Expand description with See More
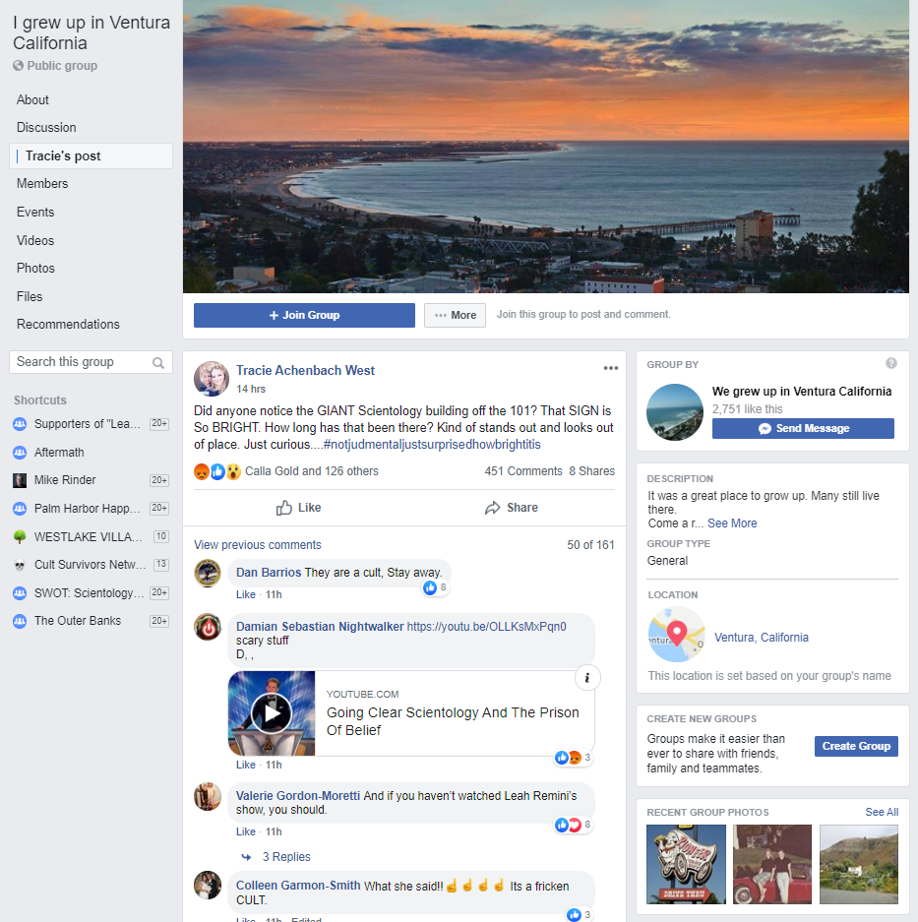 coord(732,523)
